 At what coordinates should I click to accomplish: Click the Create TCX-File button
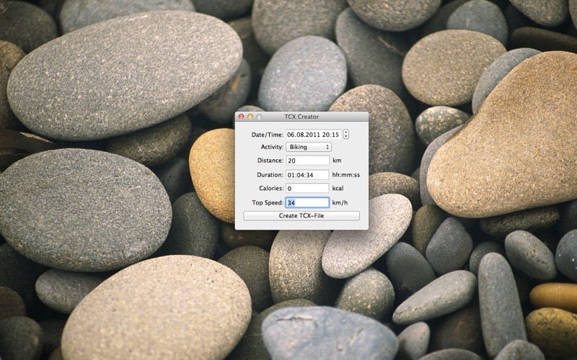[301, 215]
